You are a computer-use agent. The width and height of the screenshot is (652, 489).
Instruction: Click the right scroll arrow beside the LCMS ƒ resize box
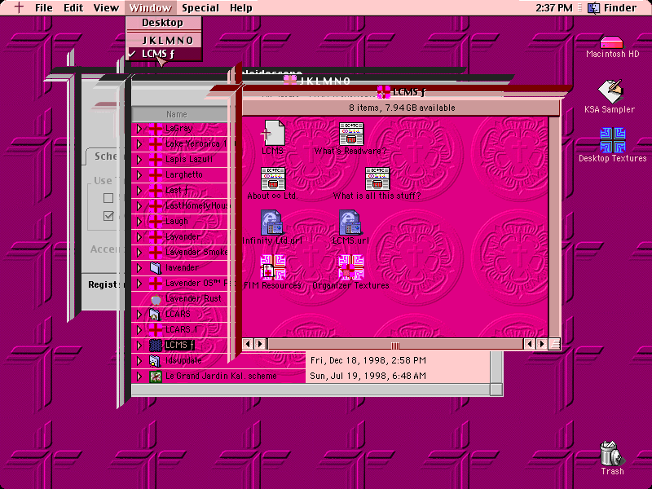(x=541, y=344)
